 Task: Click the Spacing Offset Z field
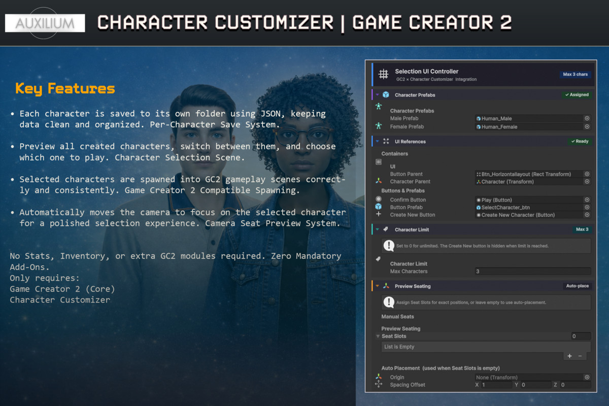pyautogui.click(x=576, y=385)
